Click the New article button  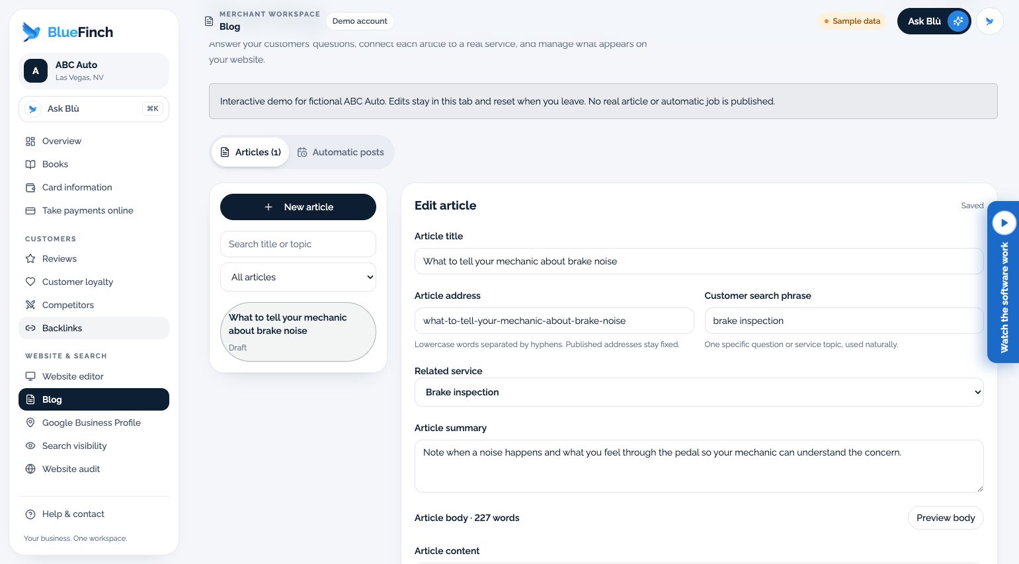(x=298, y=207)
